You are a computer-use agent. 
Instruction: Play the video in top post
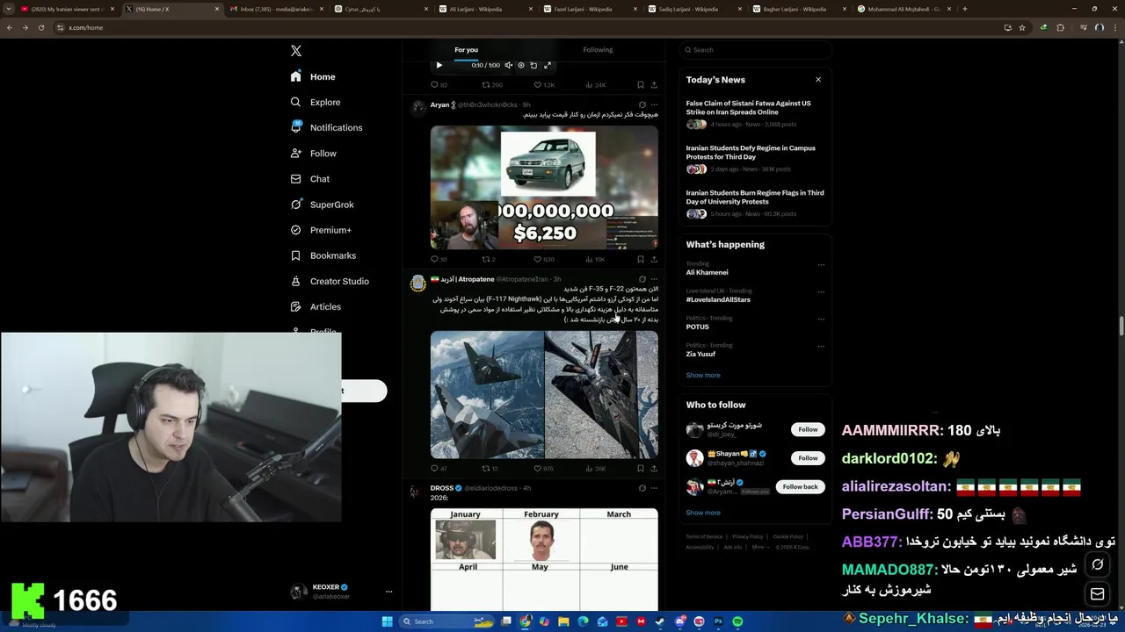pyautogui.click(x=439, y=65)
